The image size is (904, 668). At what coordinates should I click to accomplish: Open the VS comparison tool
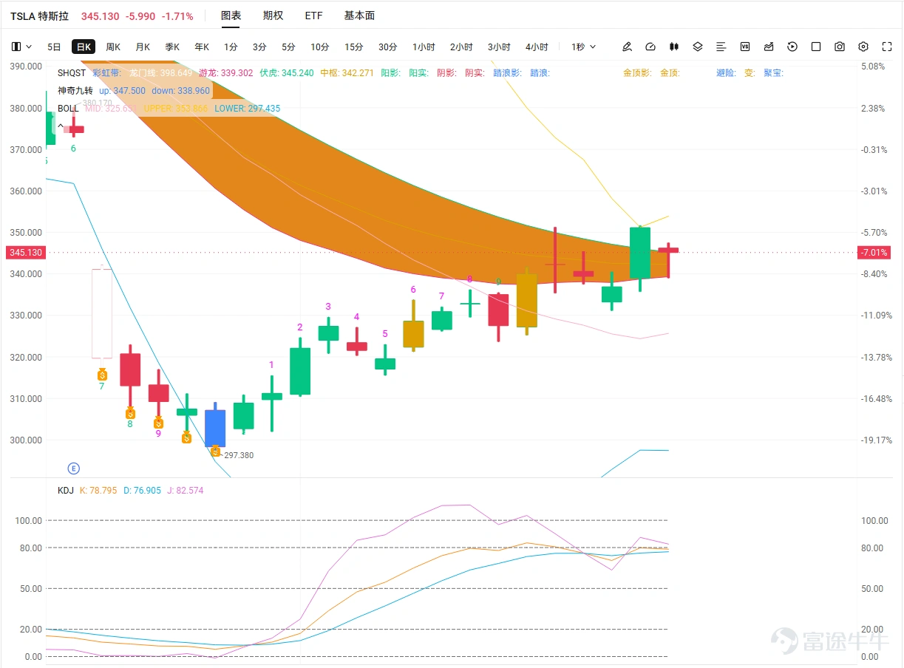pyautogui.click(x=745, y=47)
